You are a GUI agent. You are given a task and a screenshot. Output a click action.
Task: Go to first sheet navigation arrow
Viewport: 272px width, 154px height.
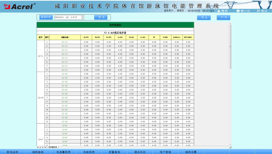[38, 147]
